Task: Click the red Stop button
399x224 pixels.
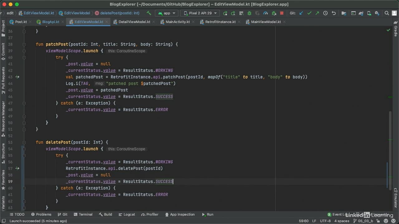Action: (282, 13)
